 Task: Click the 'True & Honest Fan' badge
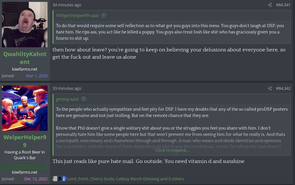coord(25,165)
